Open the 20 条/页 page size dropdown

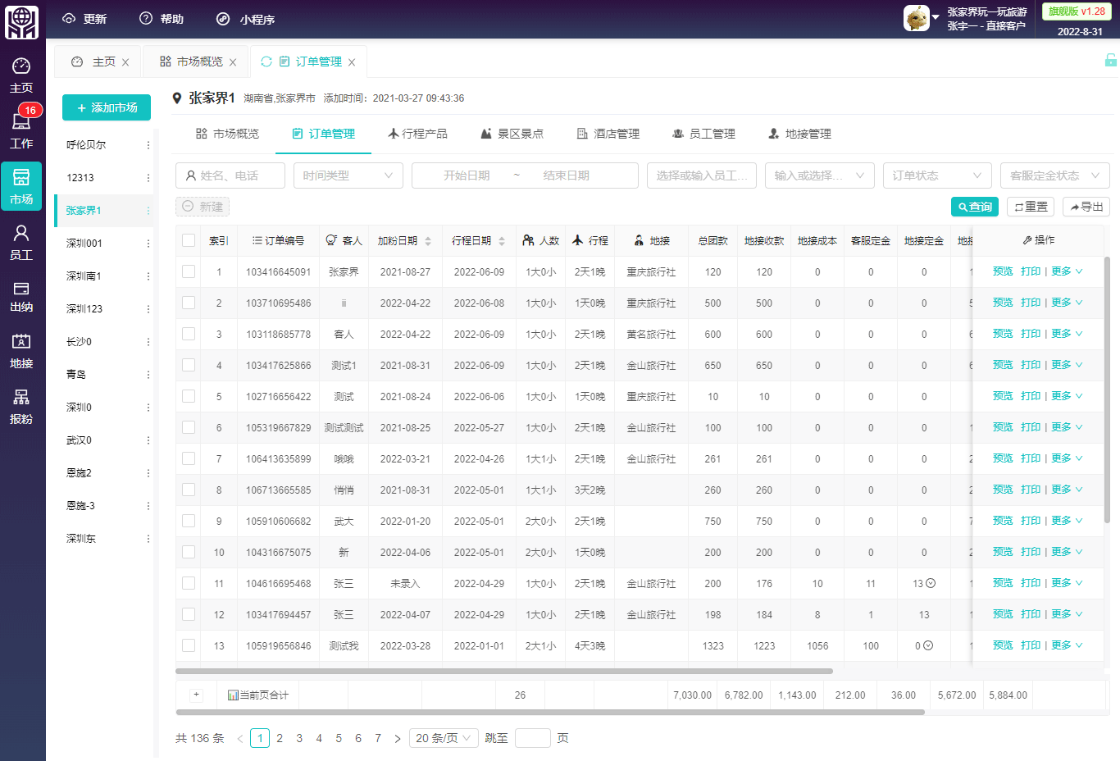click(x=444, y=738)
